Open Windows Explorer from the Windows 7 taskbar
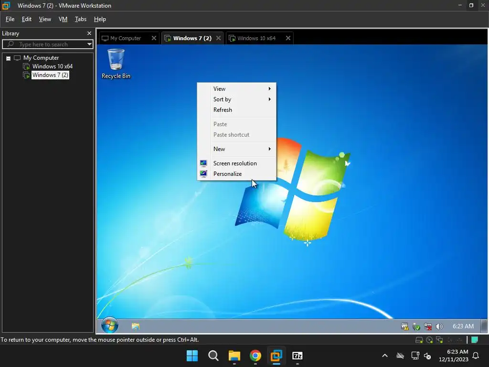The width and height of the screenshot is (489, 367). (x=135, y=326)
